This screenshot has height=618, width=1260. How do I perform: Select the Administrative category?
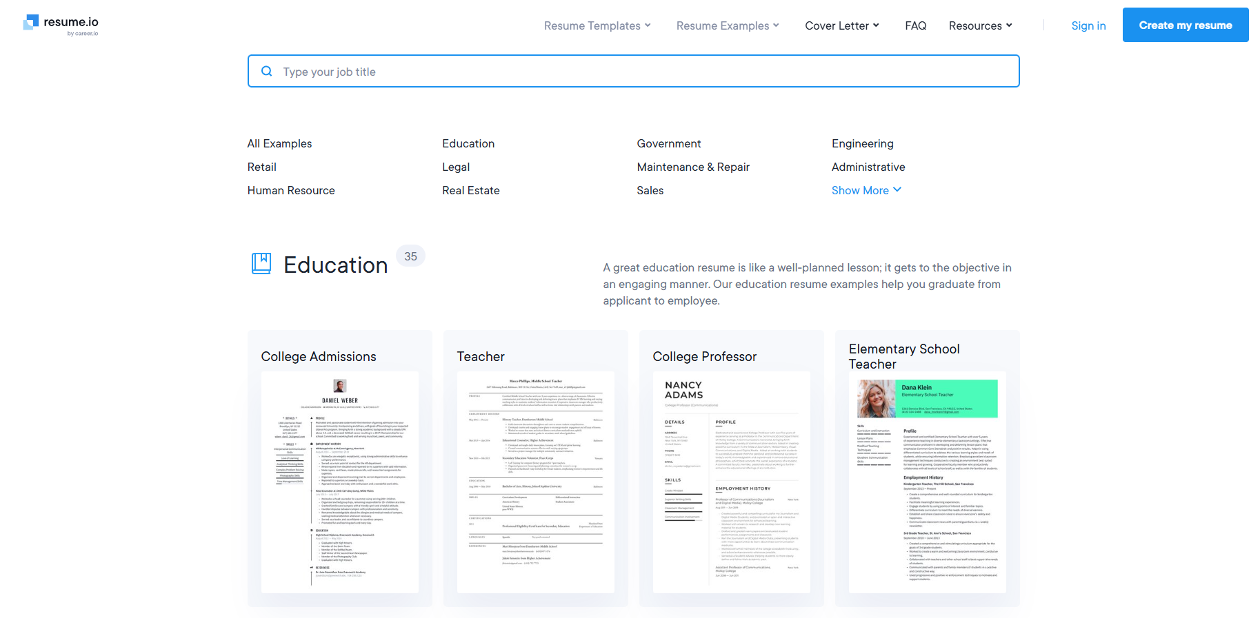point(868,167)
